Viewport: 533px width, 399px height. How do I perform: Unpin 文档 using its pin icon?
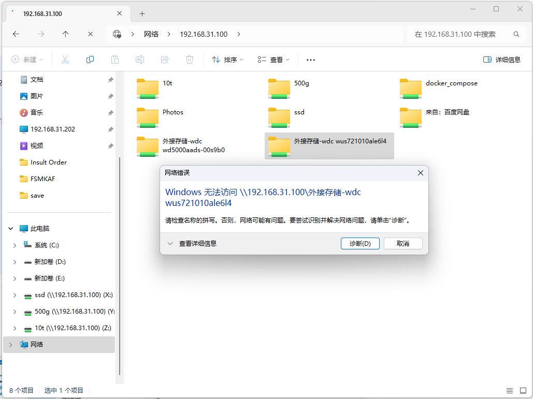tap(110, 80)
